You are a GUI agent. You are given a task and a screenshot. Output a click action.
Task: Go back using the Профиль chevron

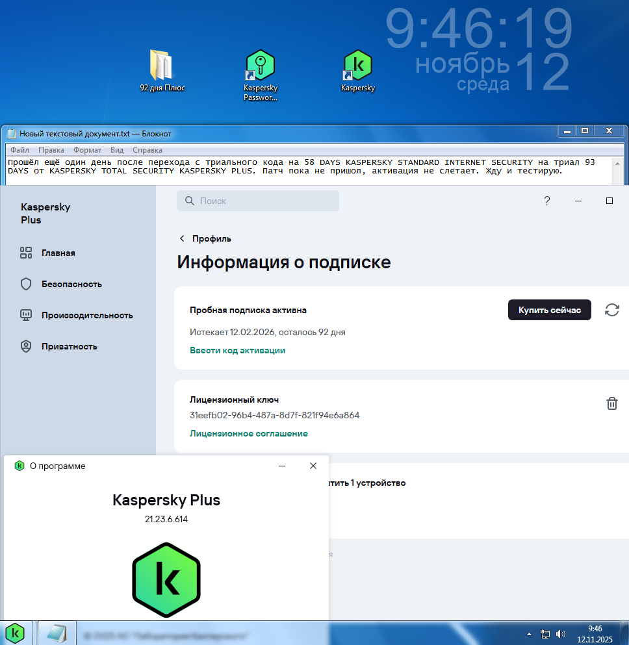pos(182,238)
